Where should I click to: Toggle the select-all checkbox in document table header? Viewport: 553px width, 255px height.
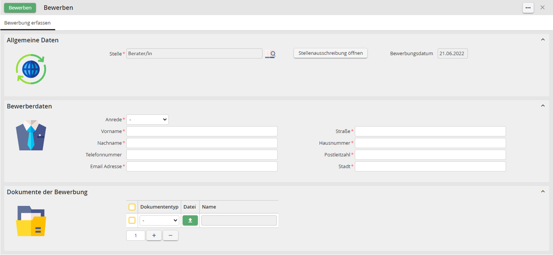click(132, 207)
